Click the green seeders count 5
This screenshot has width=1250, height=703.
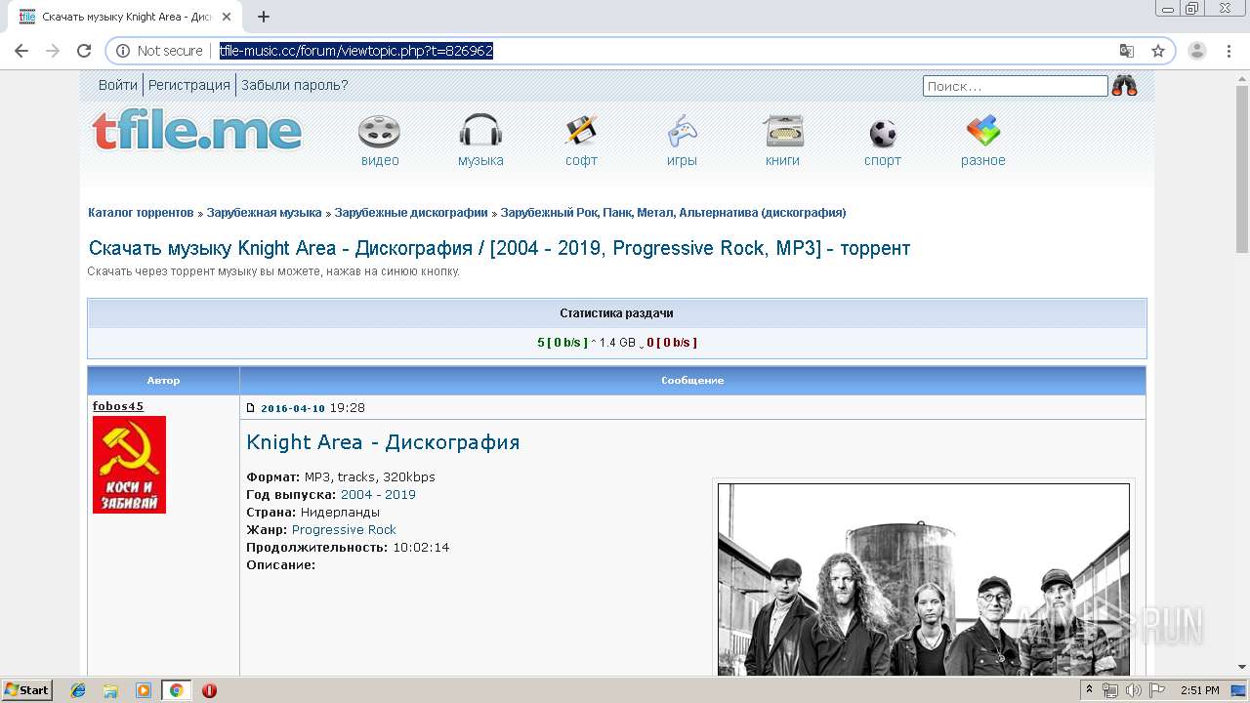(541, 343)
